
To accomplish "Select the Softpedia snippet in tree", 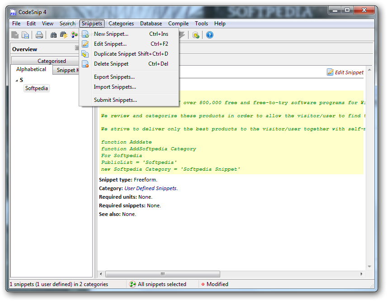I will coord(37,88).
